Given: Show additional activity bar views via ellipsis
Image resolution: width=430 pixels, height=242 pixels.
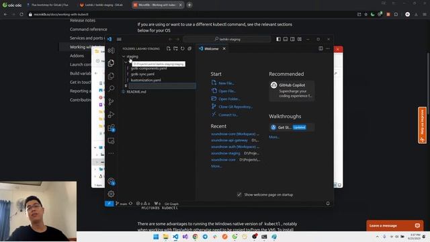Looking at the screenshot, I should coord(111,153).
